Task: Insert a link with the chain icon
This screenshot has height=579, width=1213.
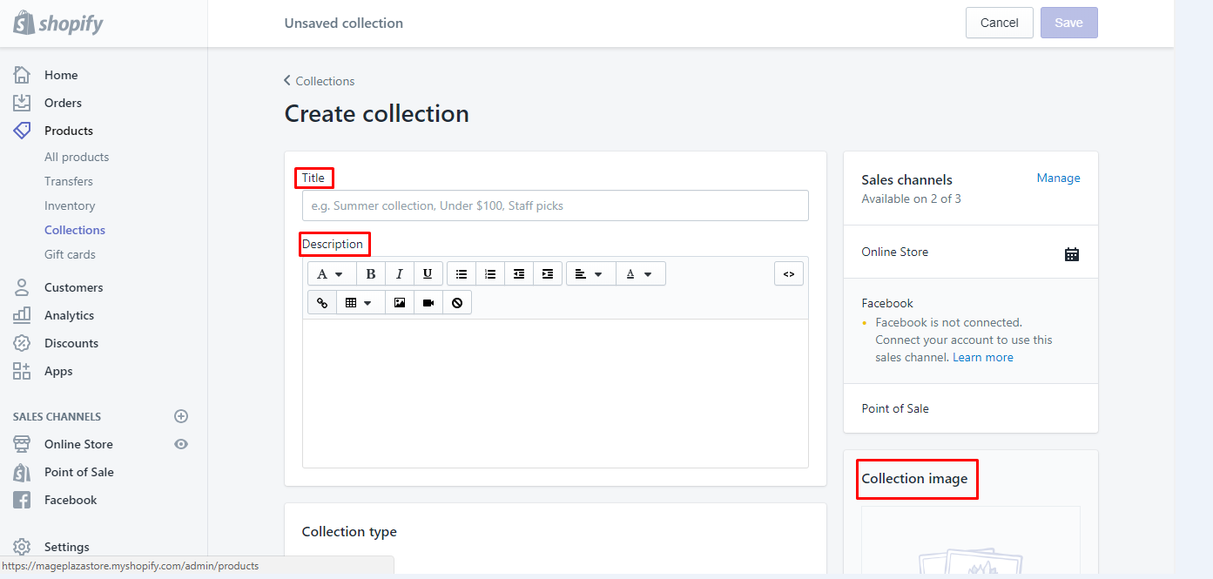Action: 322,302
